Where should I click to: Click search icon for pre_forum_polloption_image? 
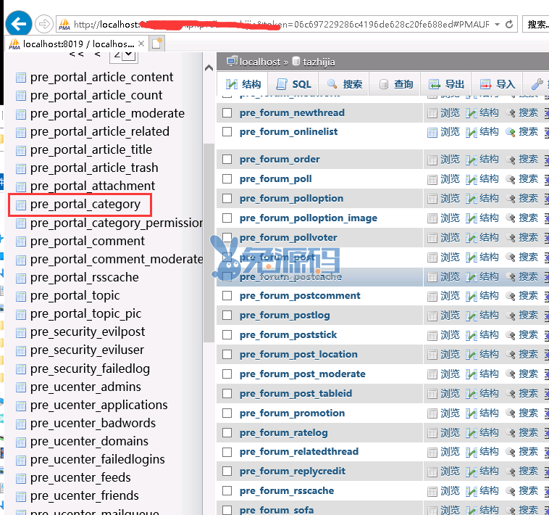511,219
